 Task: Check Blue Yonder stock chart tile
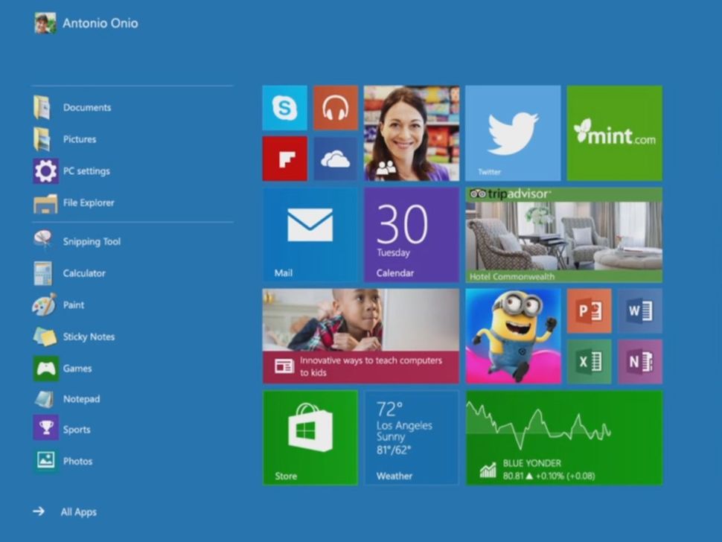[562, 438]
